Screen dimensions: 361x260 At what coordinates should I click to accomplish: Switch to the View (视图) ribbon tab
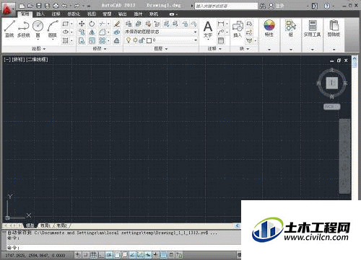point(92,14)
